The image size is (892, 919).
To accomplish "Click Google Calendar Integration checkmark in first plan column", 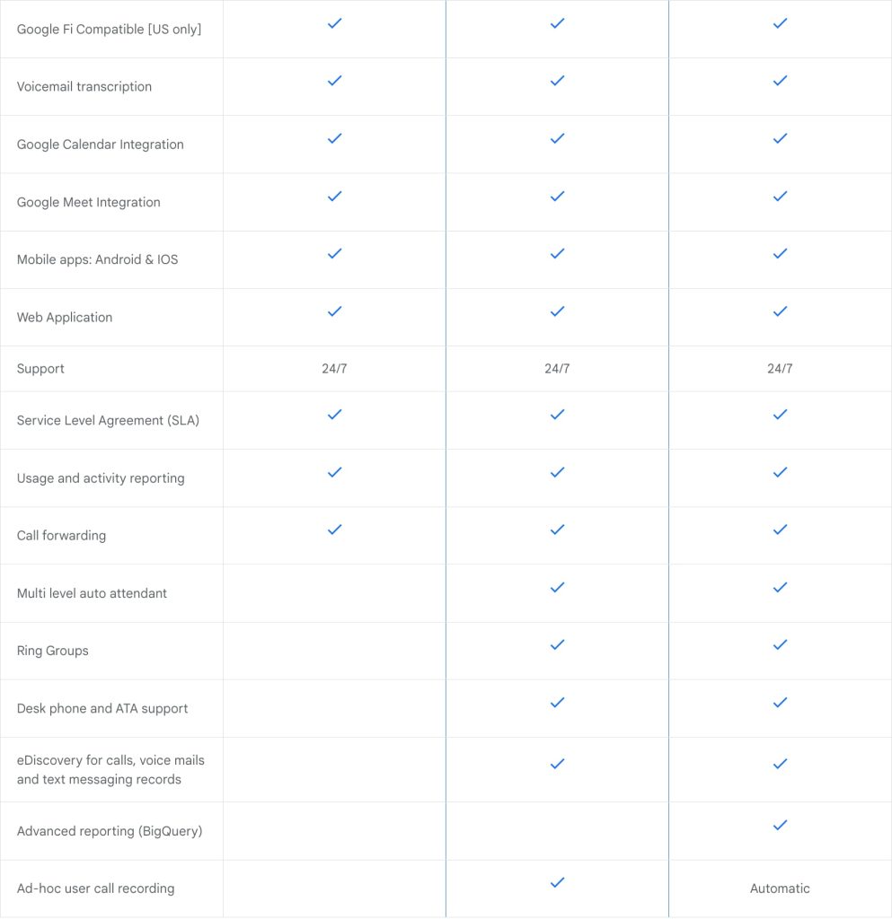I will (334, 138).
